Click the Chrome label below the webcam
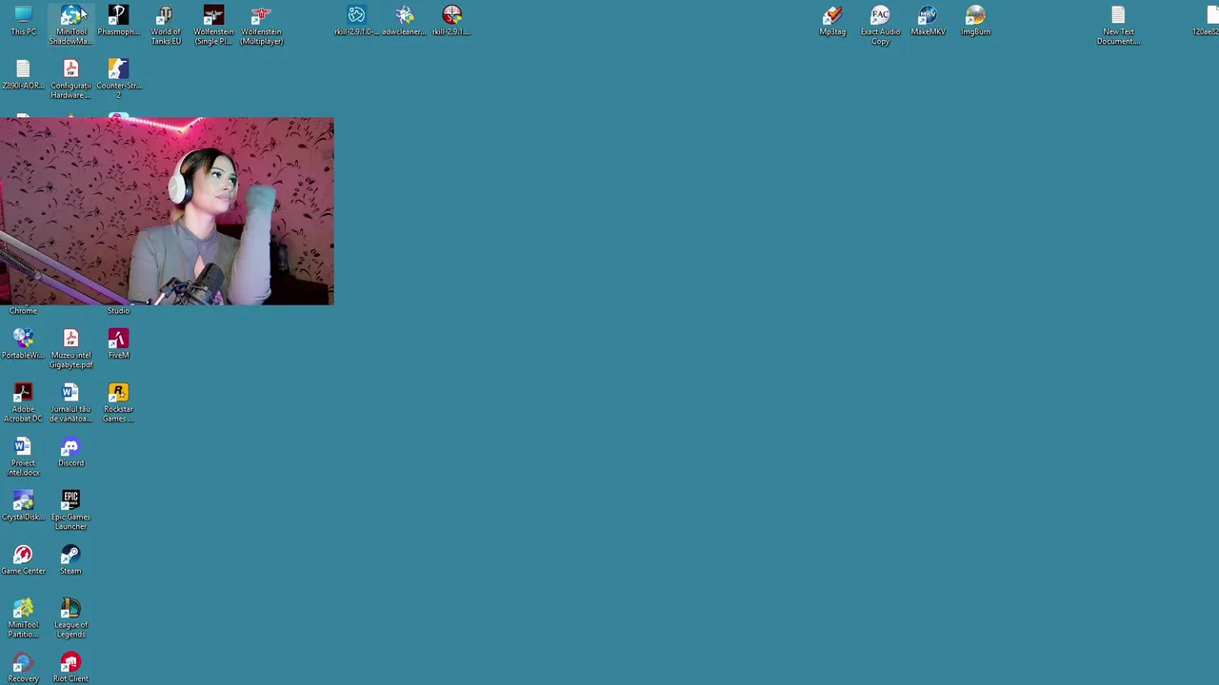 [23, 311]
